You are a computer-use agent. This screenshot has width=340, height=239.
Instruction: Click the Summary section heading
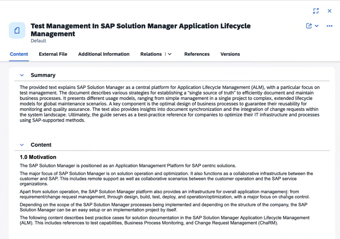pos(43,75)
